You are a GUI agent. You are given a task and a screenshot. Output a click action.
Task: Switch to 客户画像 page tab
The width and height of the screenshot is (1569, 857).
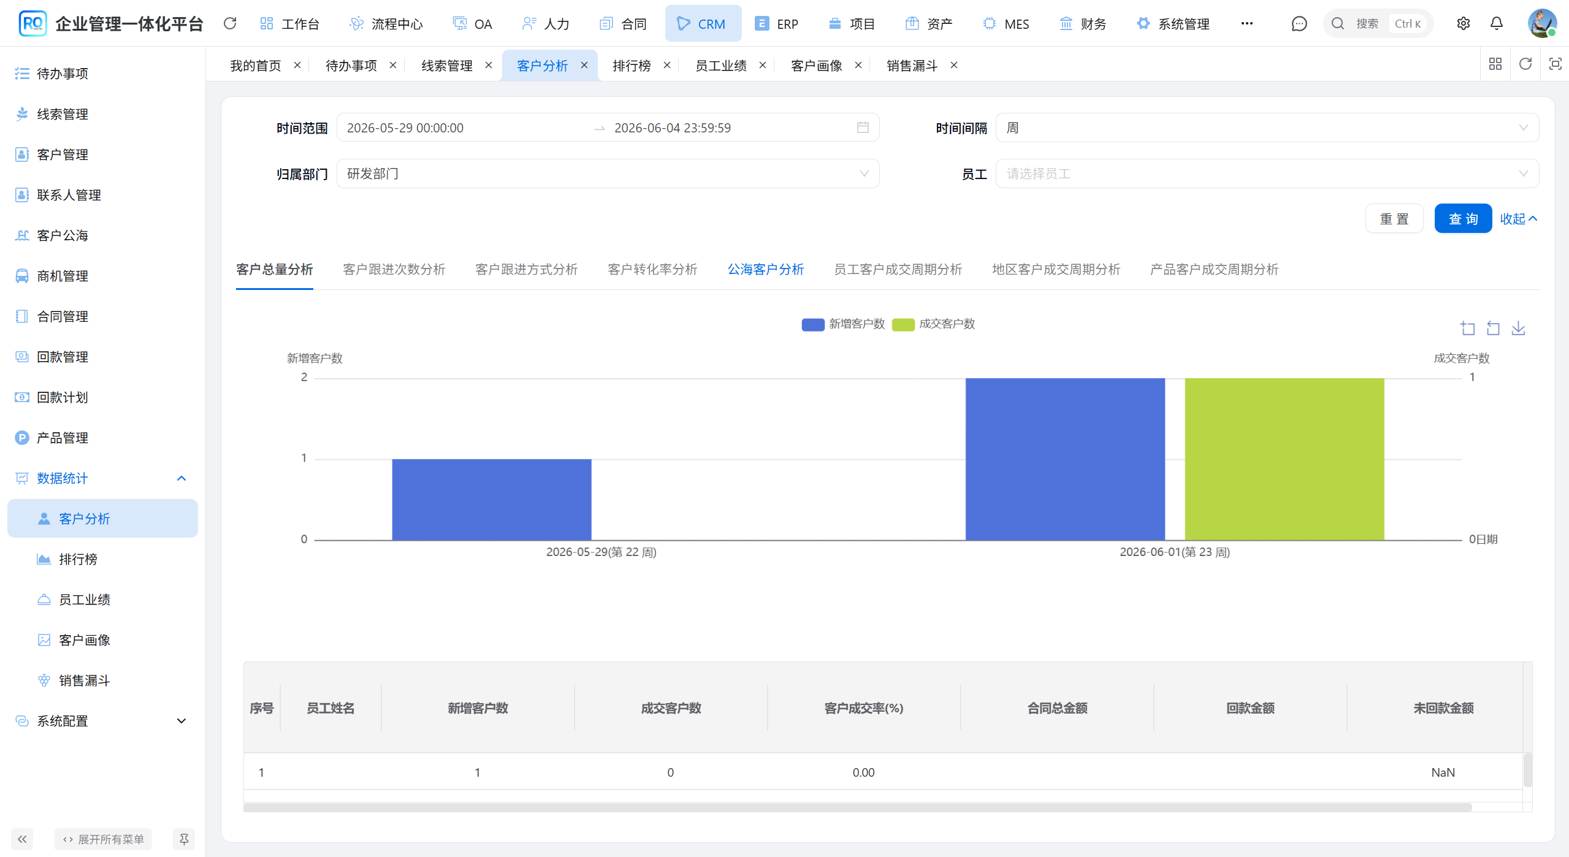click(x=817, y=66)
